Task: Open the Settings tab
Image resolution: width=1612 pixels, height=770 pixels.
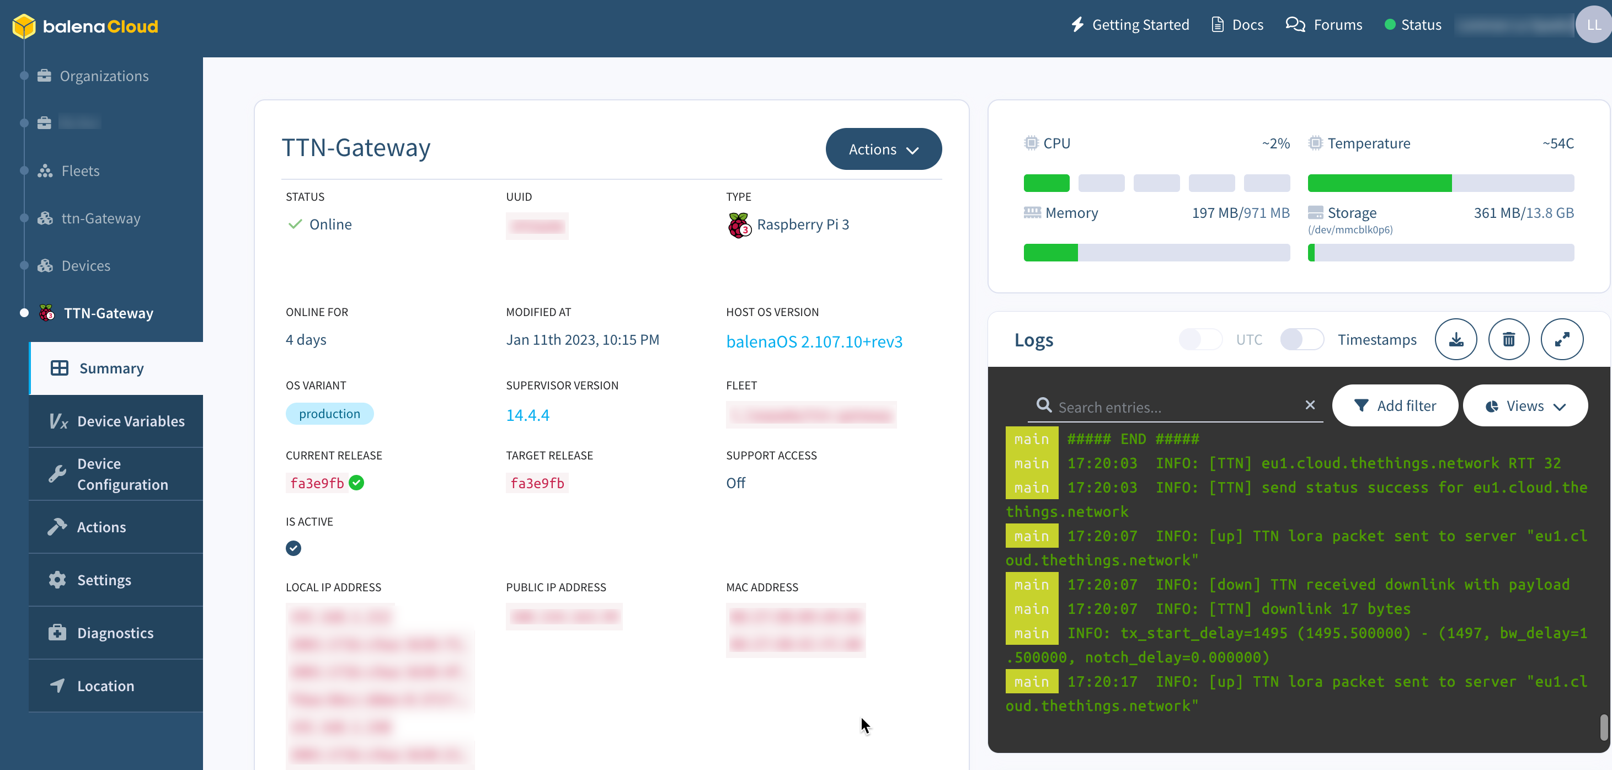Action: coord(116,580)
